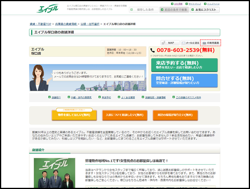Click エイブル塚口店の店舗詳細 page title
This screenshot has width=250, height=189.
(x=54, y=32)
